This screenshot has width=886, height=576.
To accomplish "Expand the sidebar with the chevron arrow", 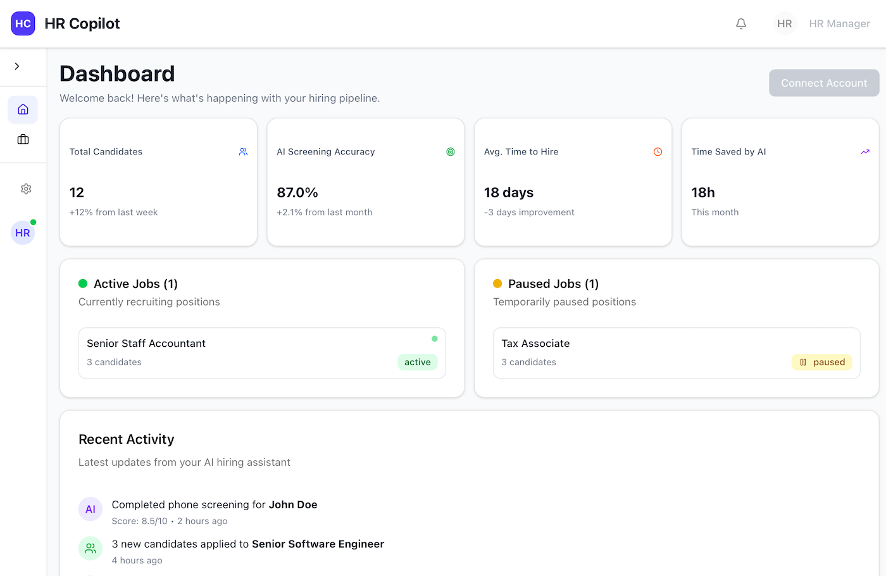I will click(17, 66).
